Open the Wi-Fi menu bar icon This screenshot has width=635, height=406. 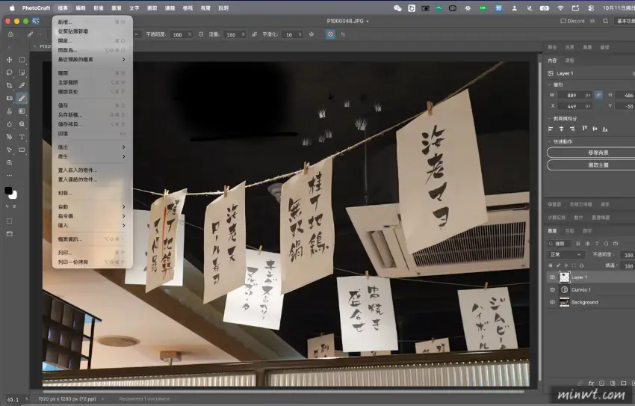pos(560,7)
